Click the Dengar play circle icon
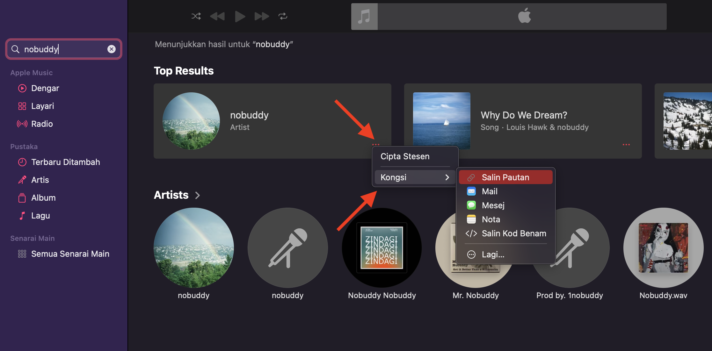This screenshot has height=351, width=712. pos(22,88)
